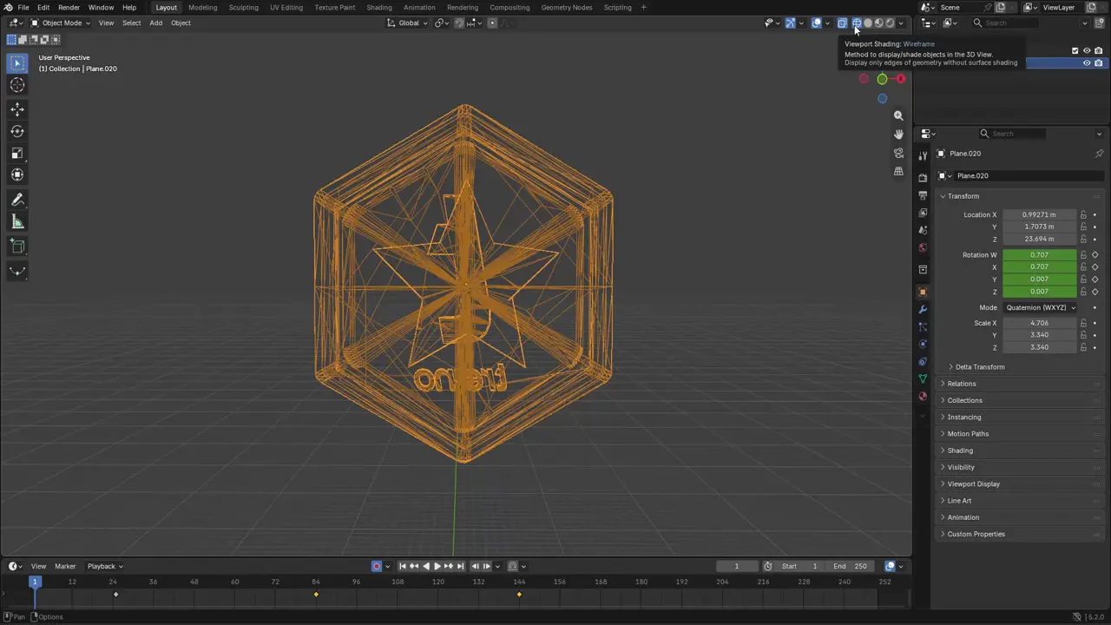
Task: Click the Location Z value slider field
Action: pyautogui.click(x=1040, y=239)
